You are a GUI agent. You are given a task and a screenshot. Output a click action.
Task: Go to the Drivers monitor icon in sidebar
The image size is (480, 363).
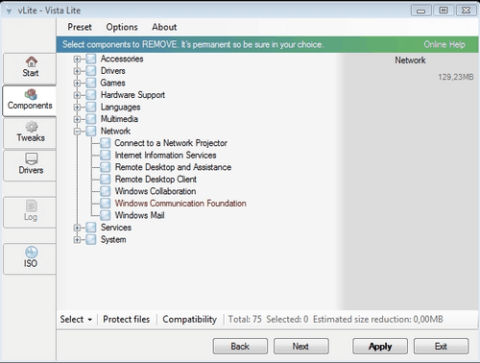[x=31, y=158]
